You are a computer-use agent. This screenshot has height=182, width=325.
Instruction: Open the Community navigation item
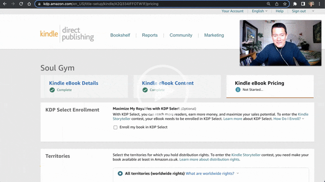click(x=181, y=36)
